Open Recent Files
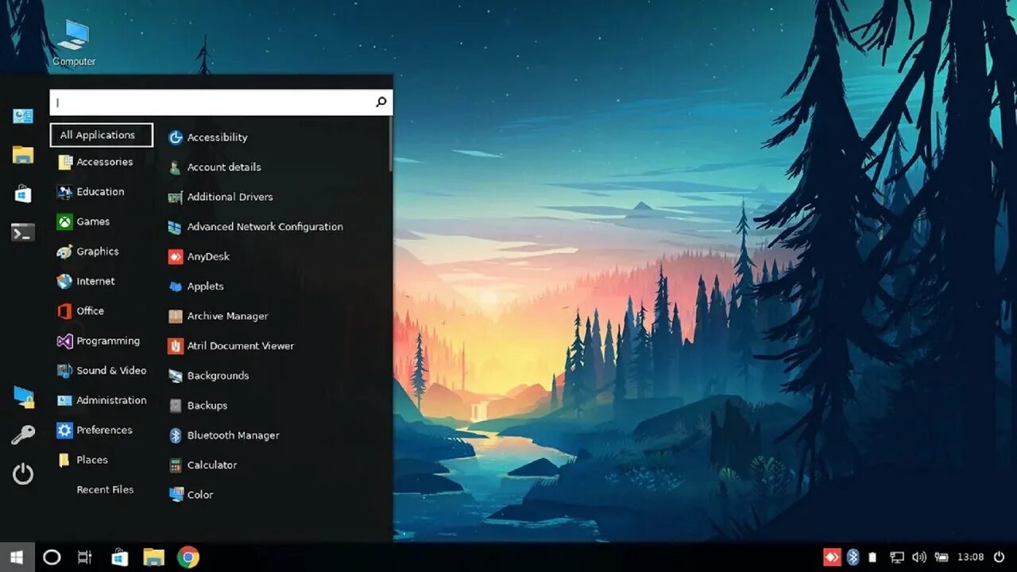1017x572 pixels. tap(105, 489)
